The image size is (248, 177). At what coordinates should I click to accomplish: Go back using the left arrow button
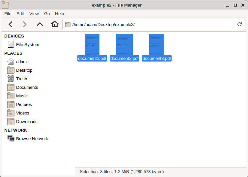[11, 24]
